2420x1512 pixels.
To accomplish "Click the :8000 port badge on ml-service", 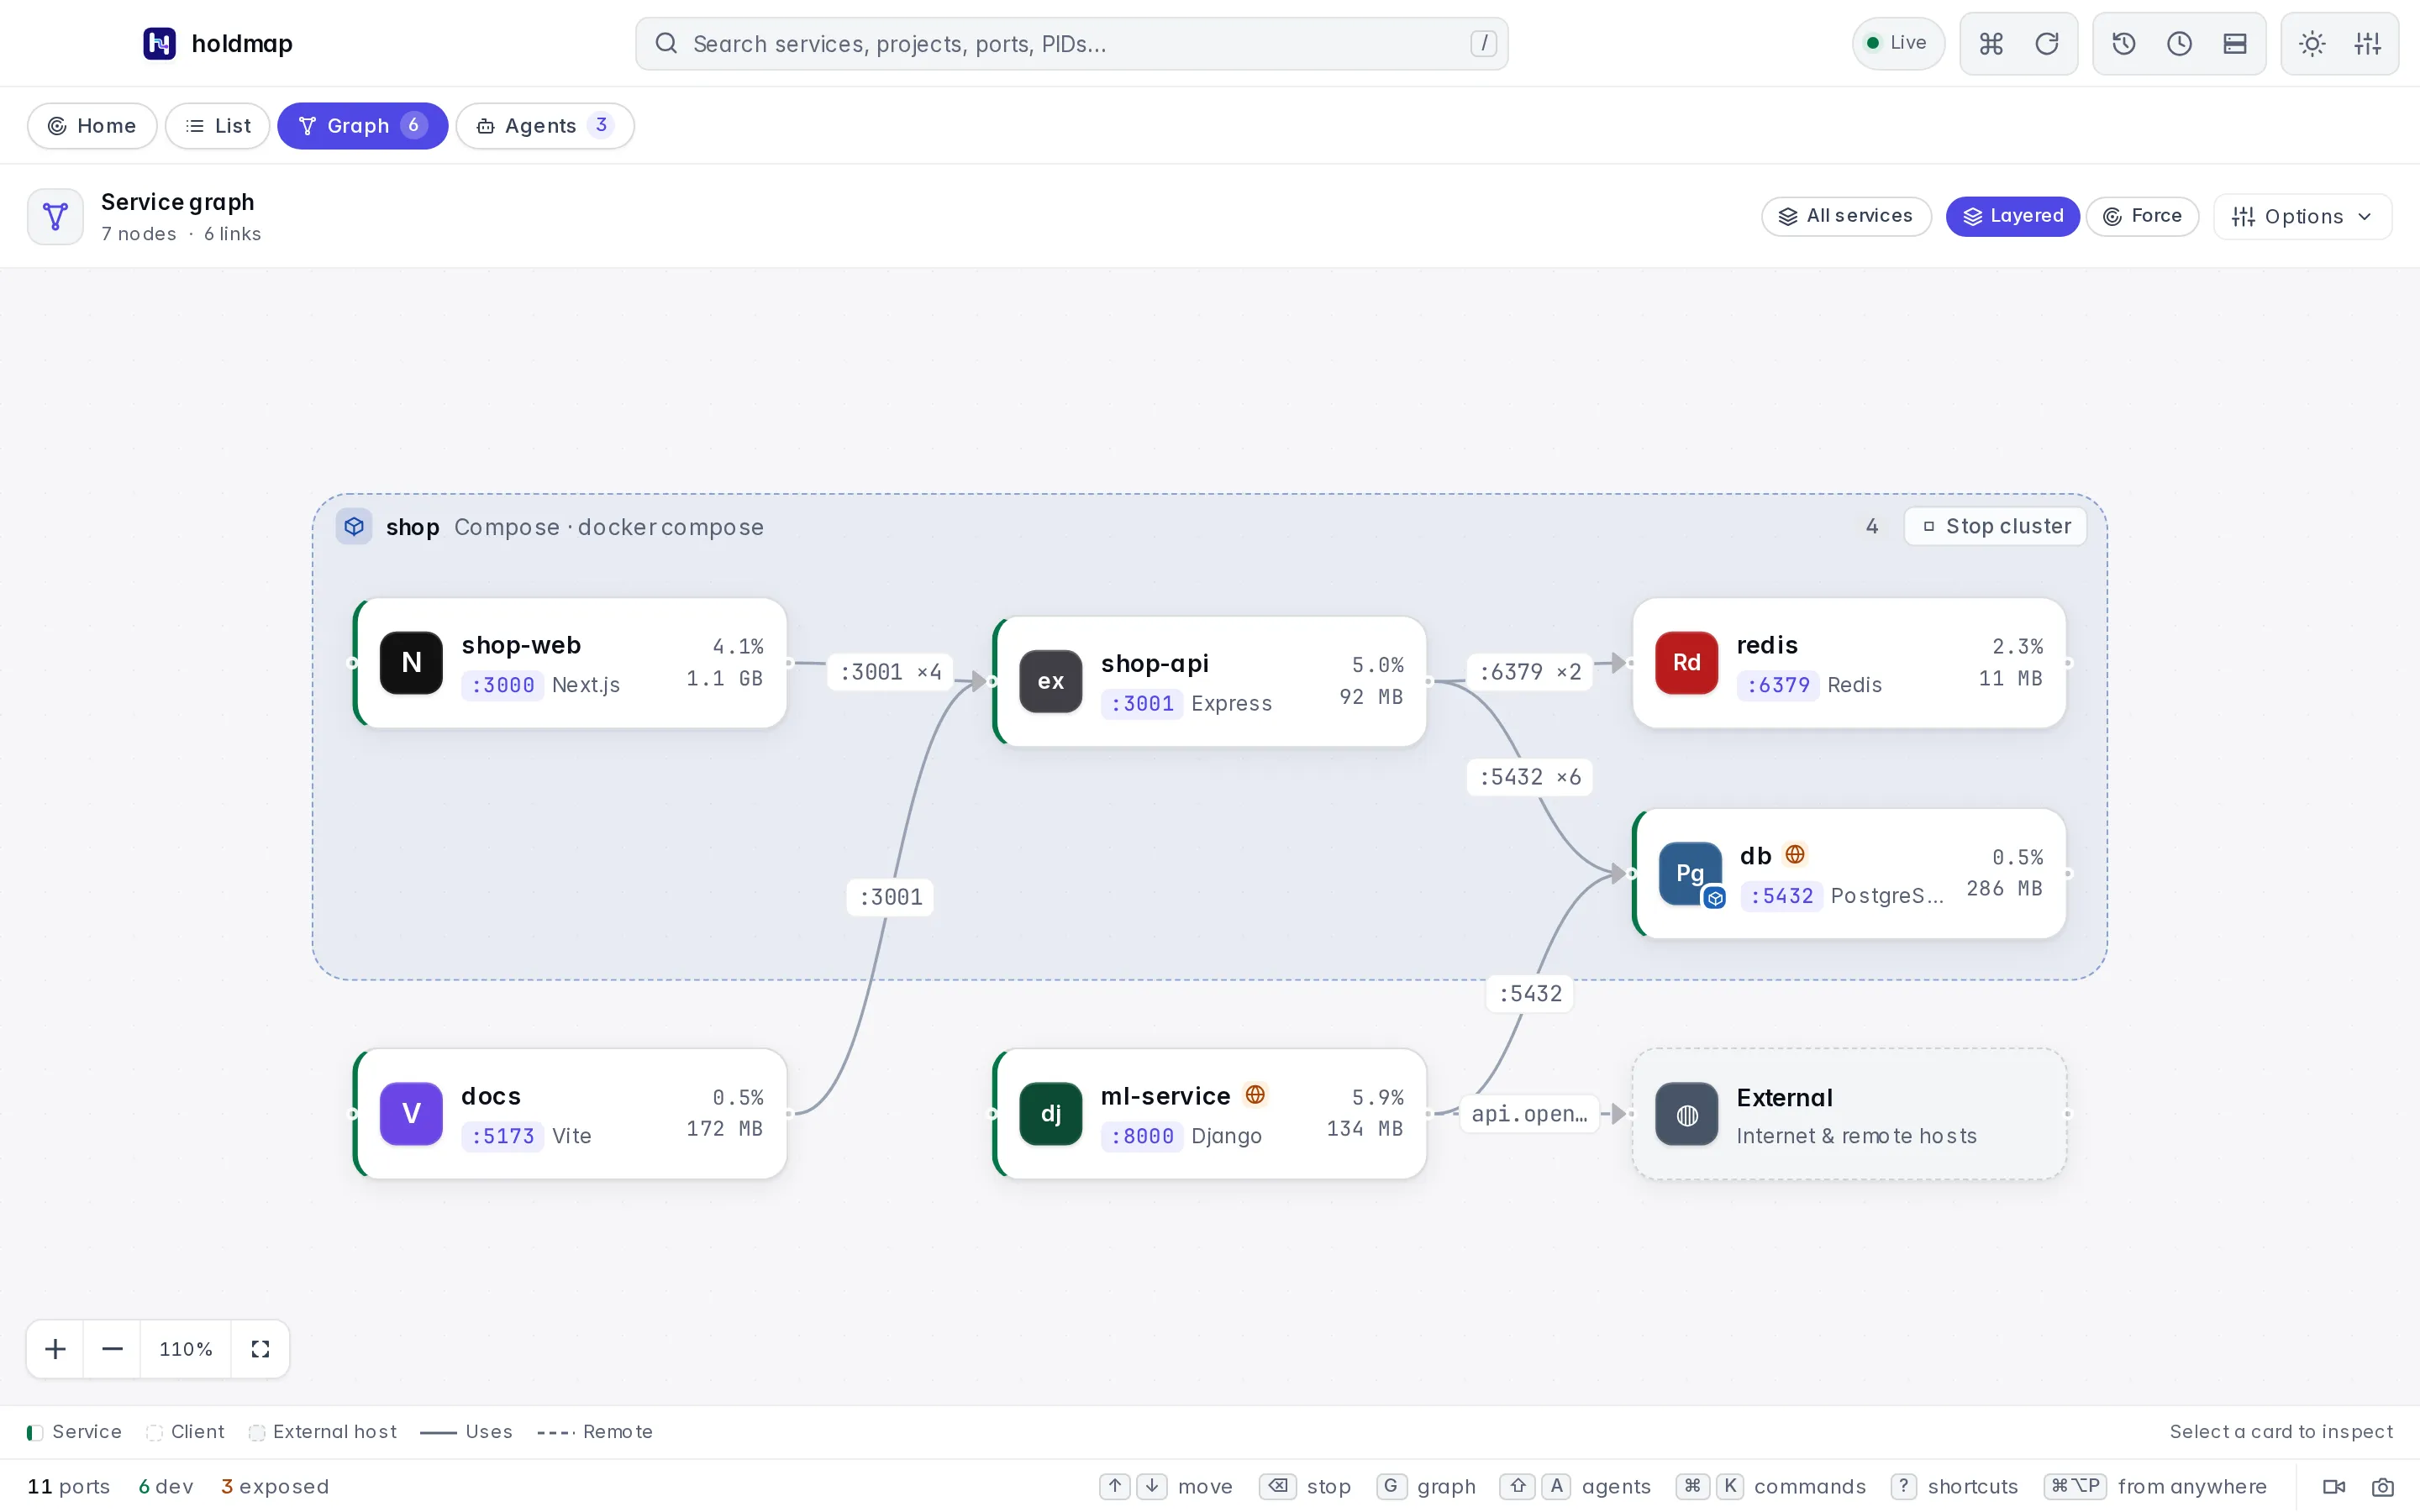I will [1142, 1136].
